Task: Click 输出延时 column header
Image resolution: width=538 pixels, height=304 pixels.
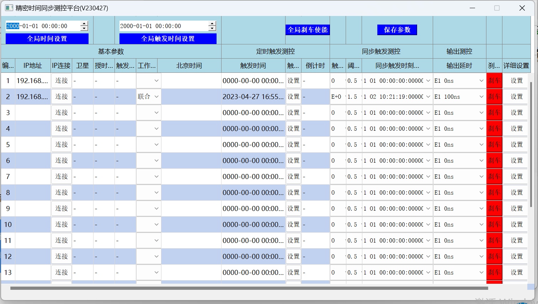Action: click(459, 66)
